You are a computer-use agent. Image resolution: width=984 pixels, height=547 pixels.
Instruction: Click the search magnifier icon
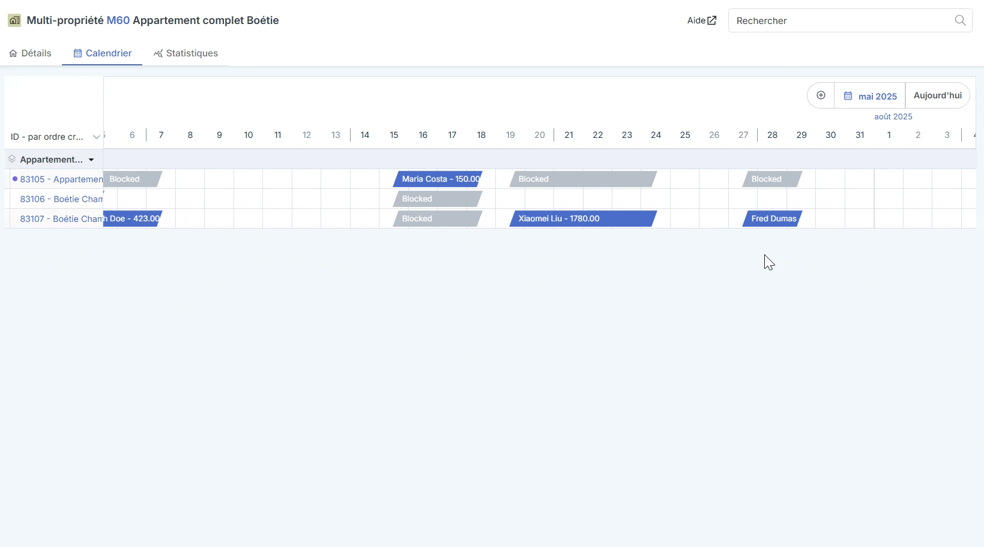pos(960,20)
